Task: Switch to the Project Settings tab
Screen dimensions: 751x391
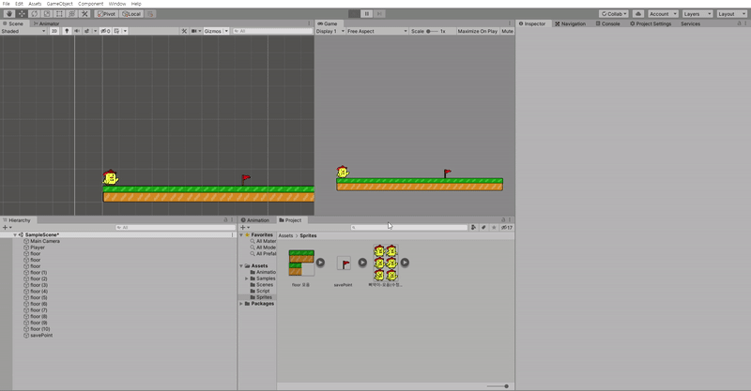Action: [x=651, y=23]
